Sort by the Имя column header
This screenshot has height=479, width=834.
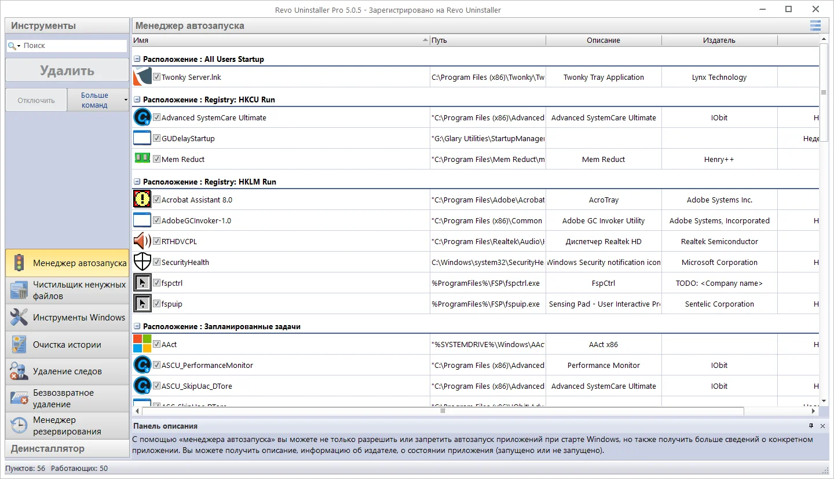[281, 40]
